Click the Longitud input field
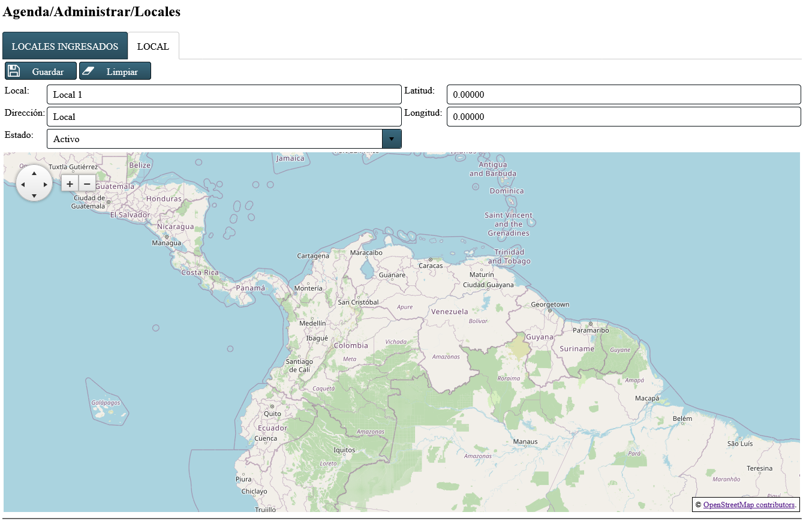Viewport: 803px width, 524px height. [x=624, y=116]
